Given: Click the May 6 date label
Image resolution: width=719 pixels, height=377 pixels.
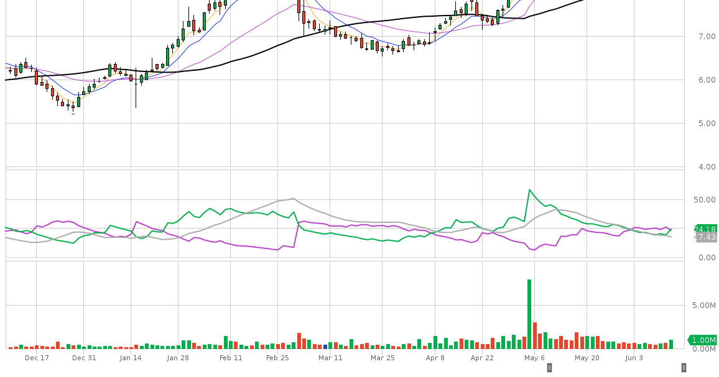Looking at the screenshot, I should point(535,358).
